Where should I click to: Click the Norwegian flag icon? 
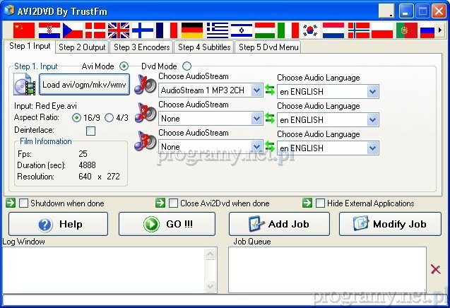click(x=358, y=30)
